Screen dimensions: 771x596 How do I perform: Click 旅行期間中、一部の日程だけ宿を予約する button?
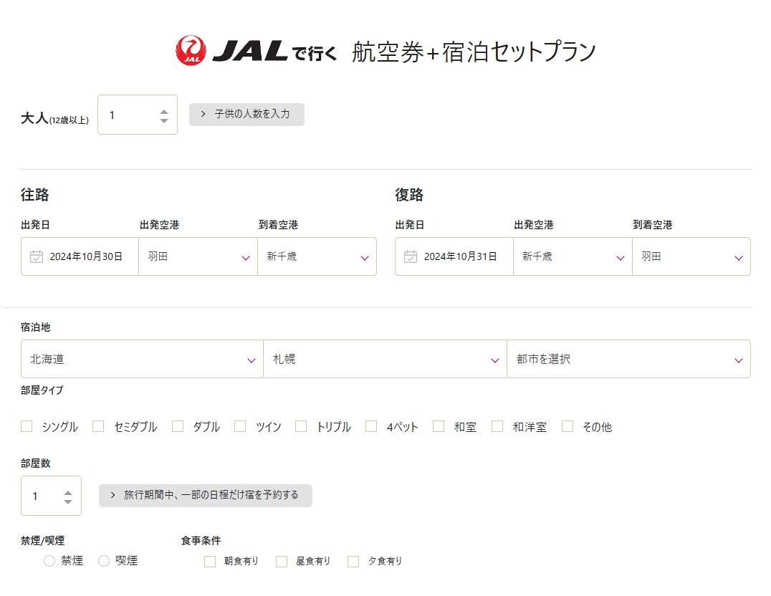(x=206, y=495)
